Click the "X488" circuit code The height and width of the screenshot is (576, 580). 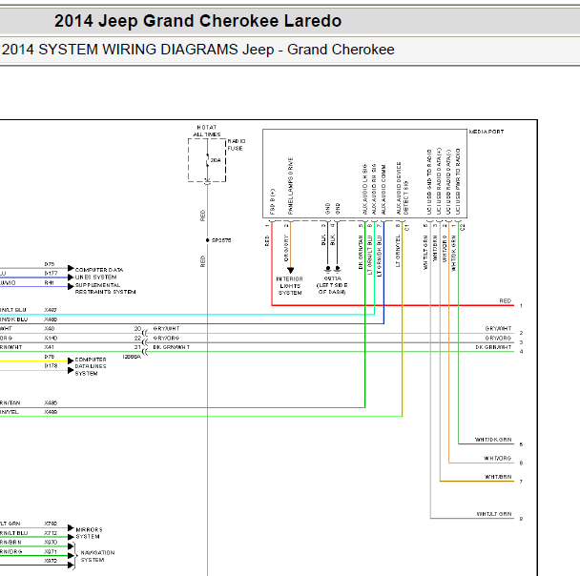point(51,319)
